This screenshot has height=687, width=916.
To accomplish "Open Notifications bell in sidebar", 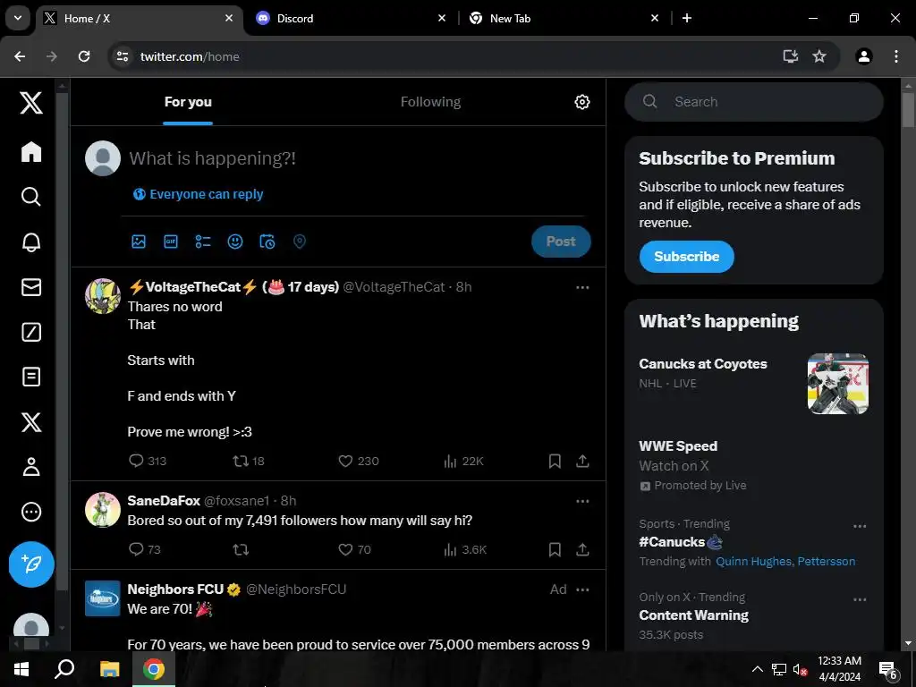I will tap(31, 242).
